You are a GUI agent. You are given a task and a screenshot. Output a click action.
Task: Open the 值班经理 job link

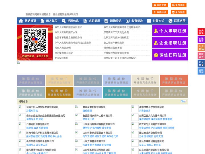click(87, 111)
